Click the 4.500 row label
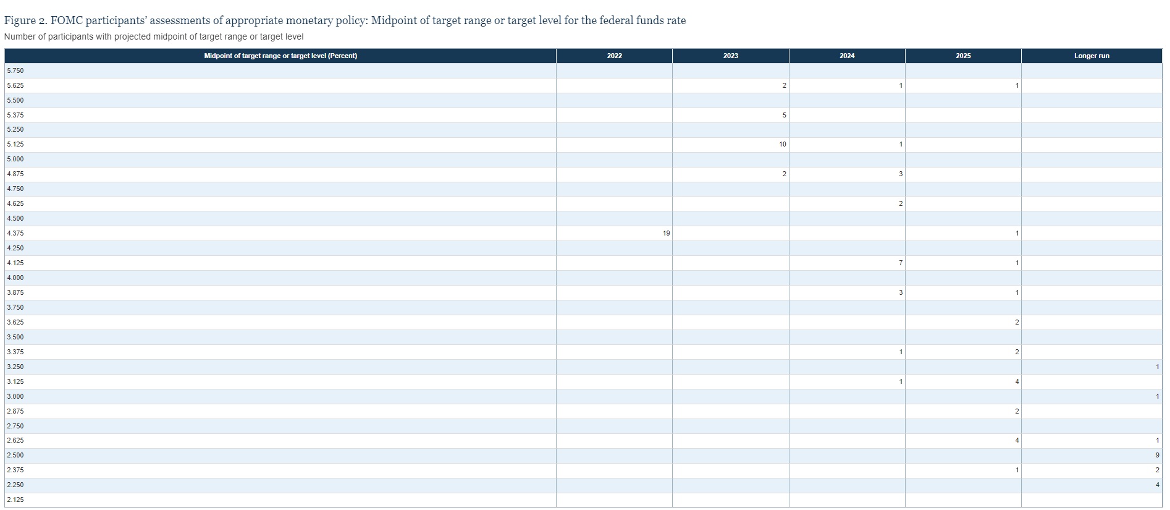Image resolution: width=1170 pixels, height=510 pixels. click(15, 218)
